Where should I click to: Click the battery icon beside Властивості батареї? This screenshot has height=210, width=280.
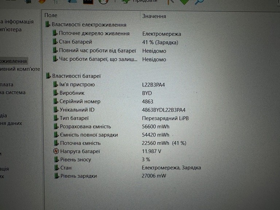pyautogui.click(x=48, y=76)
